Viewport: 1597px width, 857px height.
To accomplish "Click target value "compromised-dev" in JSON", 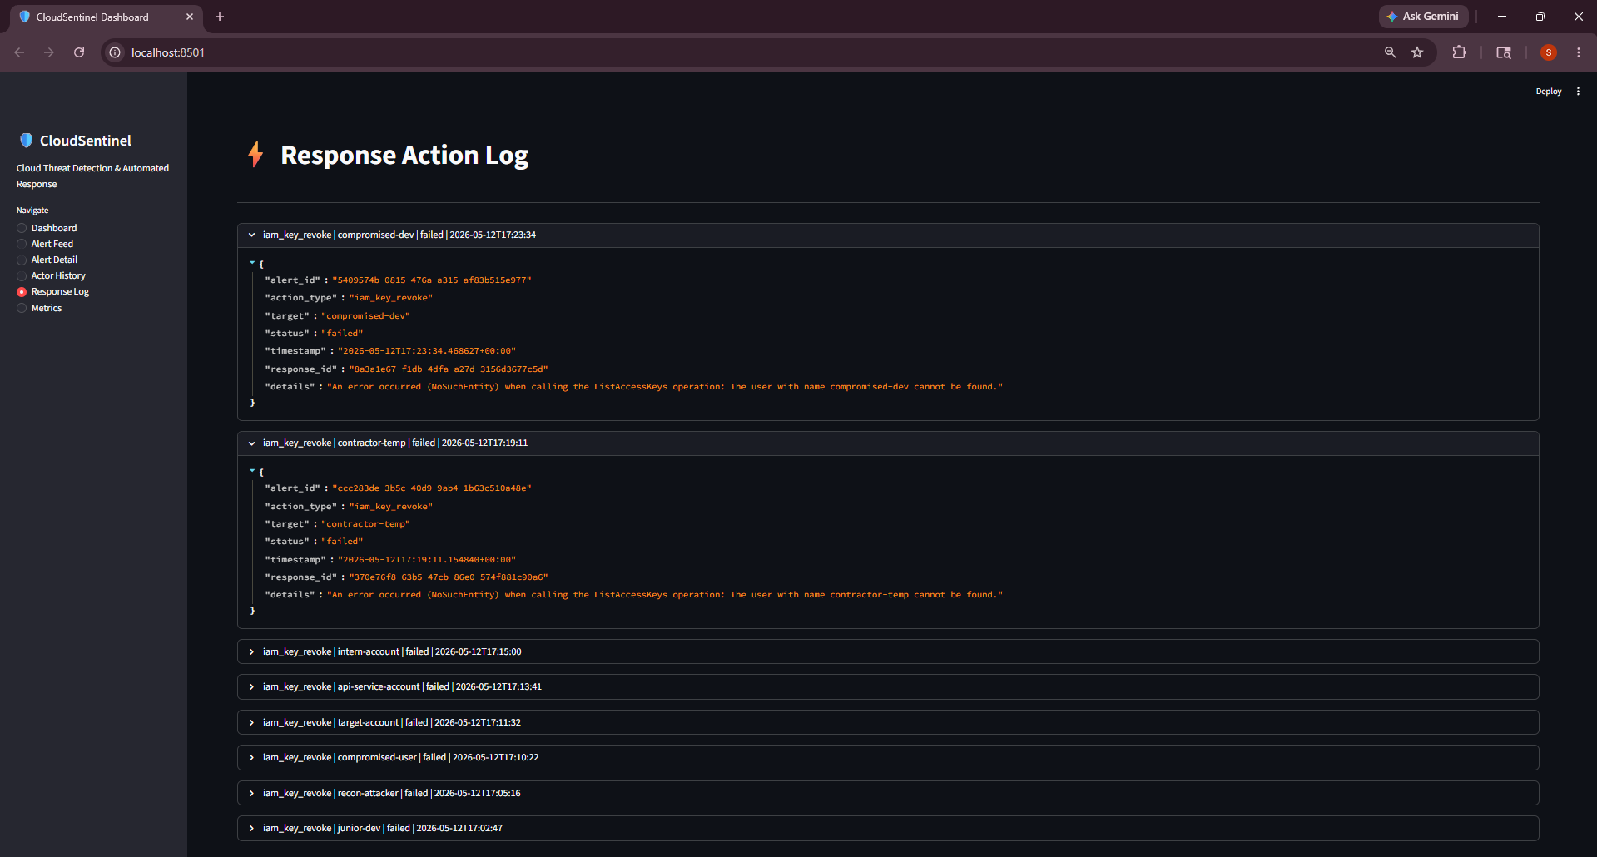I will [x=365, y=316].
